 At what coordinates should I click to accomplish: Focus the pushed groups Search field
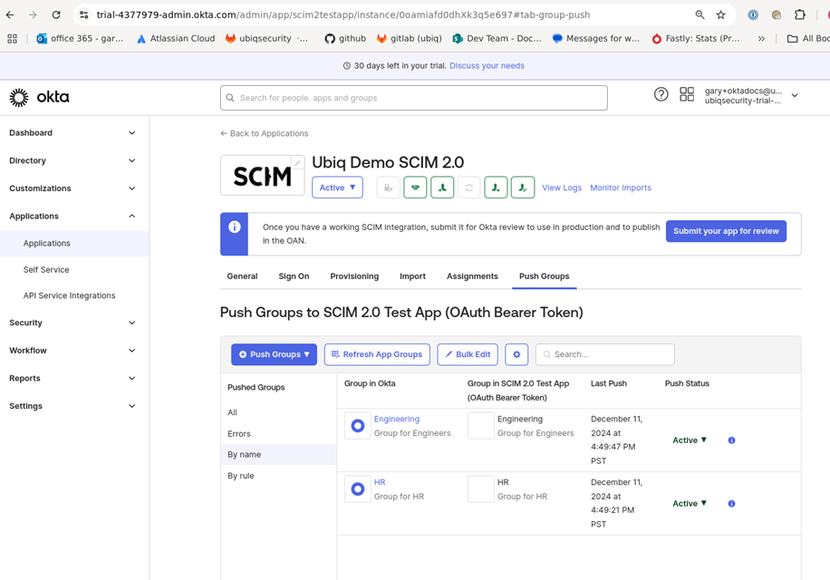pyautogui.click(x=605, y=354)
